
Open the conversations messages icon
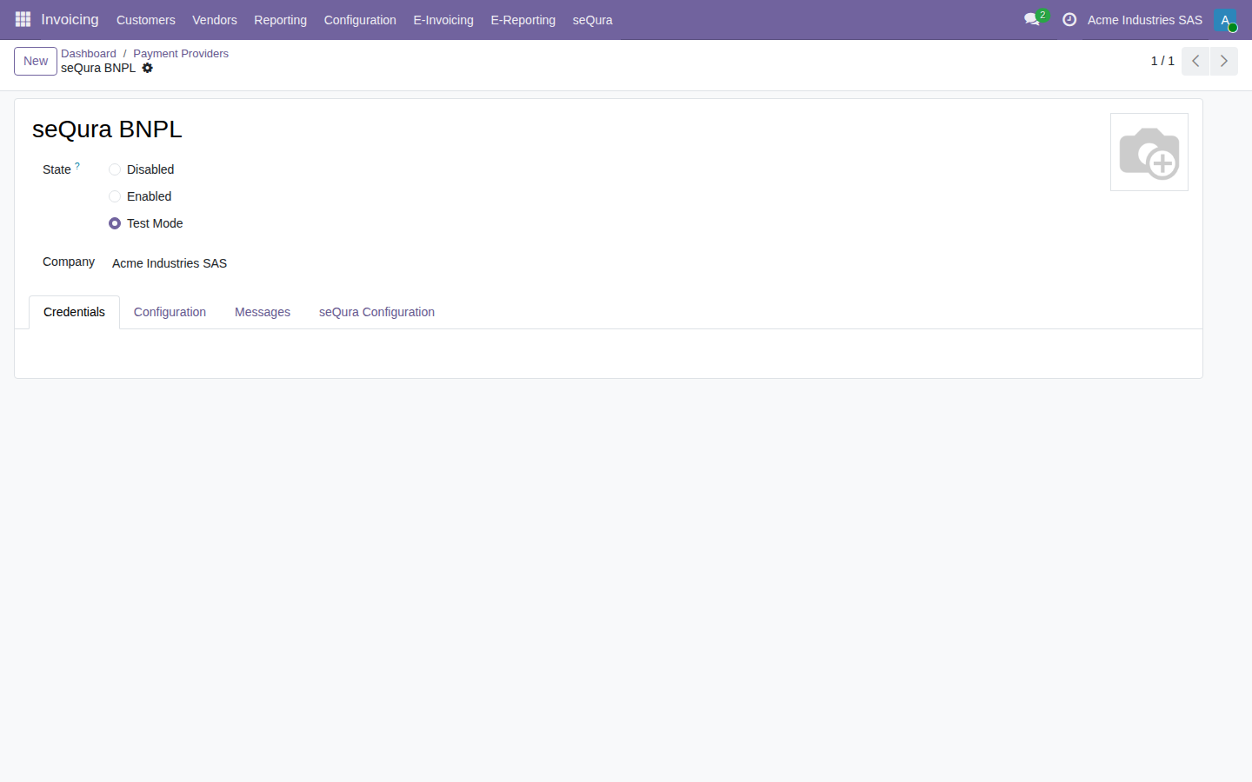click(x=1032, y=19)
